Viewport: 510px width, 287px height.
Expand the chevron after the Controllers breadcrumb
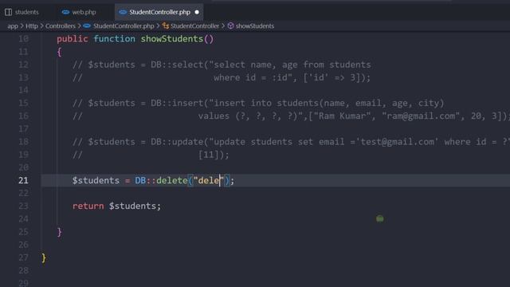pyautogui.click(x=79, y=26)
